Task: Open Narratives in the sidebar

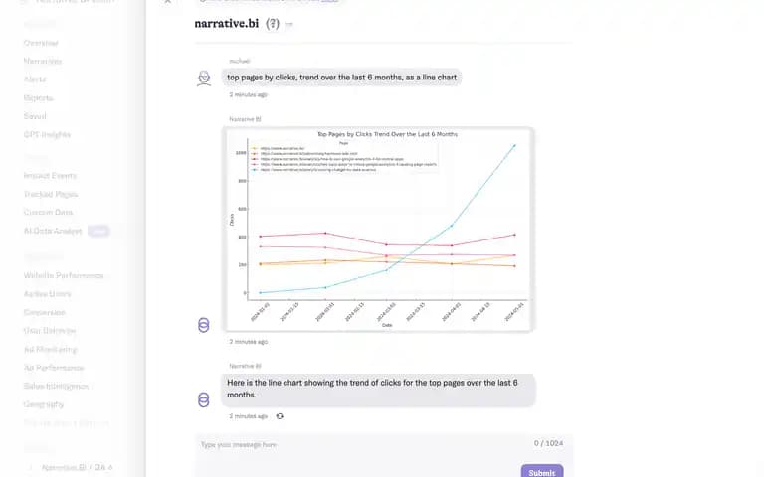Action: coord(43,61)
